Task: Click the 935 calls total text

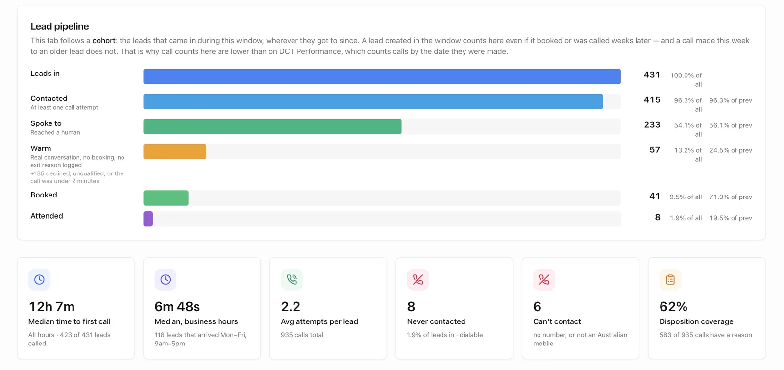Action: (302, 335)
